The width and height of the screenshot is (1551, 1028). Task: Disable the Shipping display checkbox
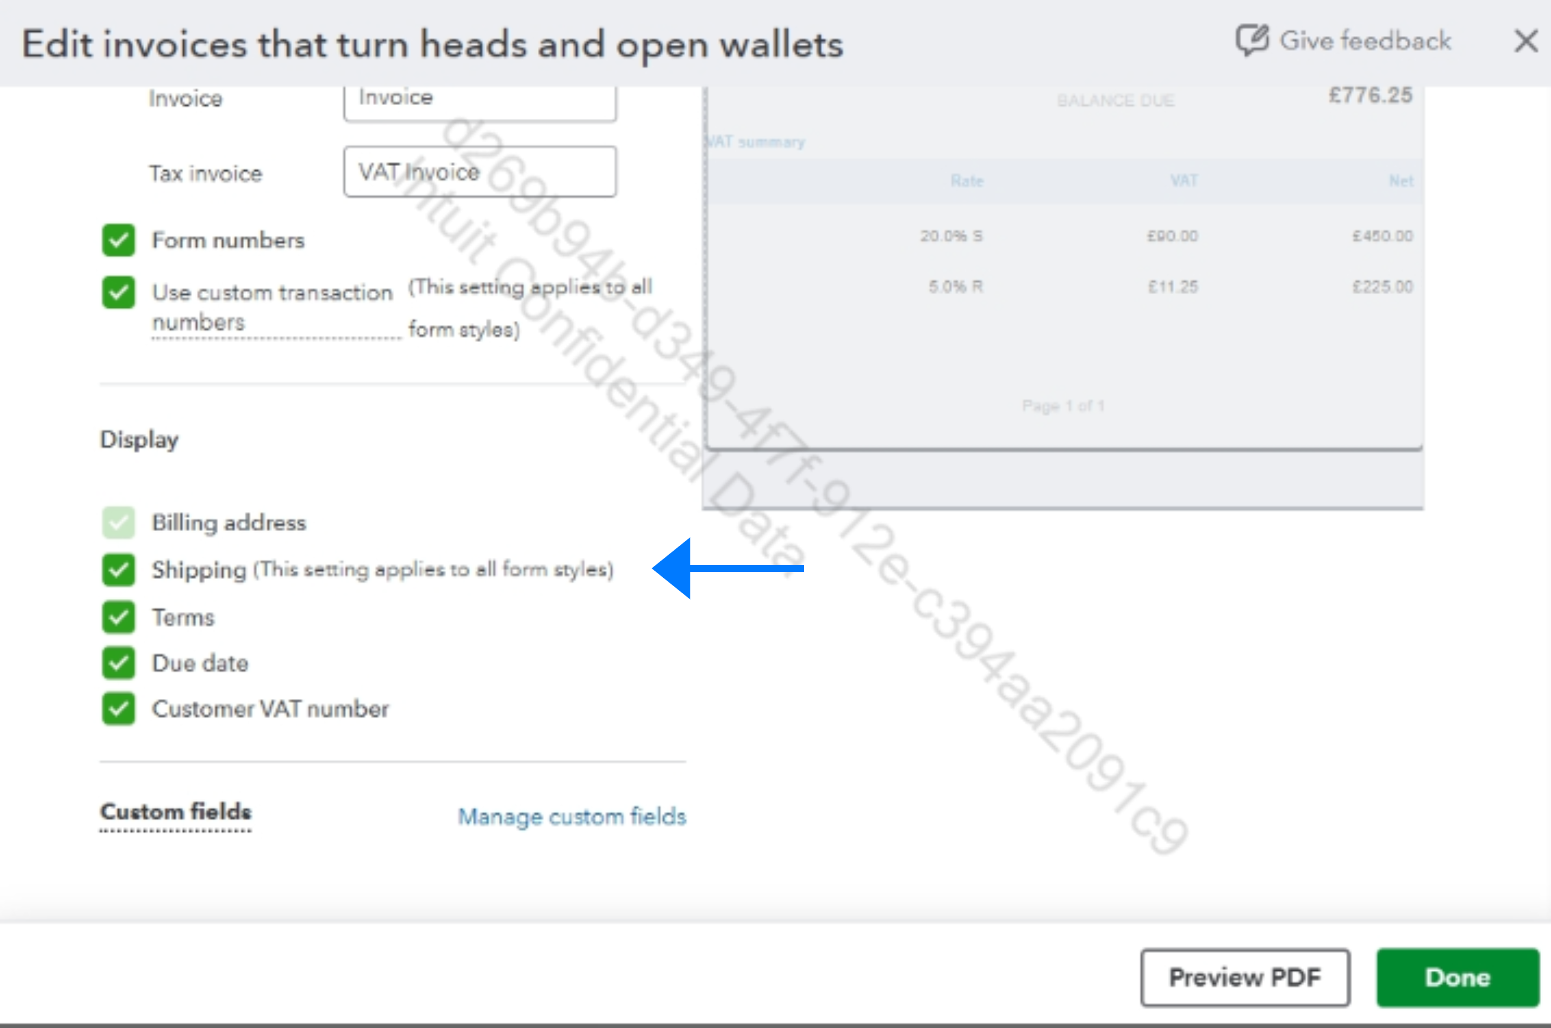click(119, 569)
